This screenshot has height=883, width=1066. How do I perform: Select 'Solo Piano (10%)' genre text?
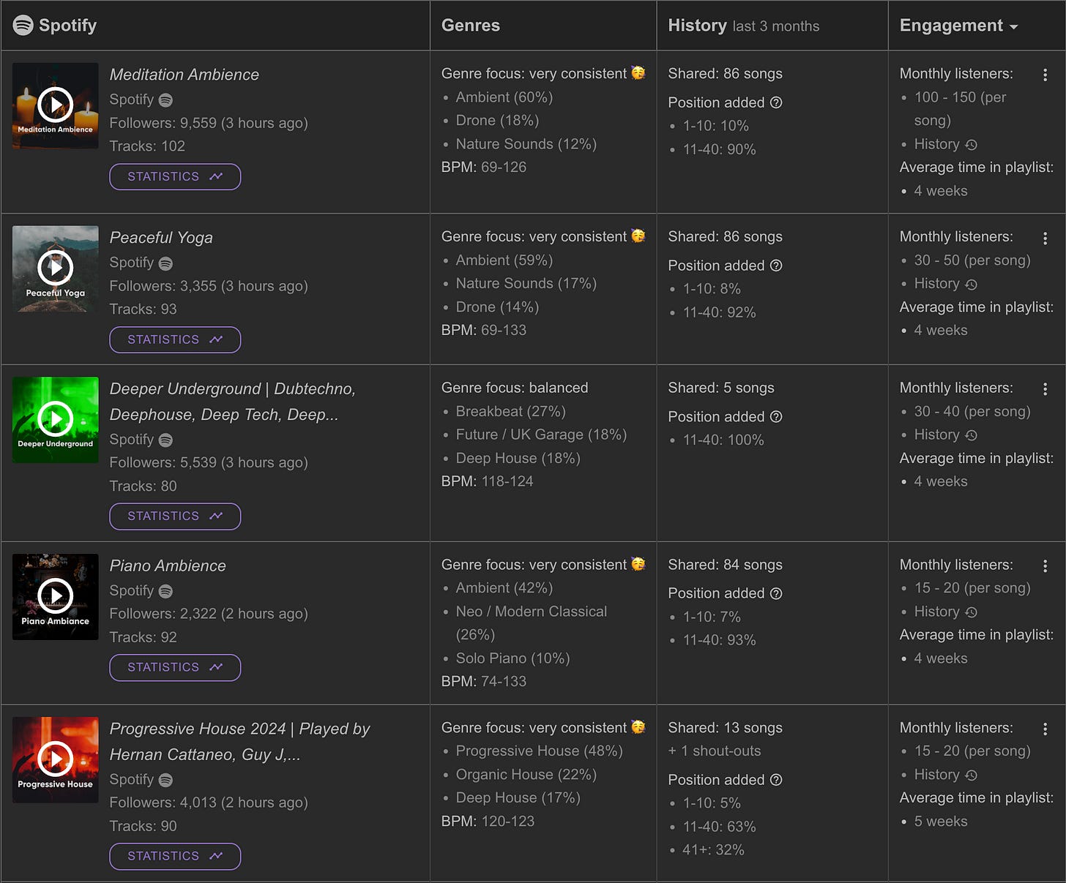tap(513, 658)
